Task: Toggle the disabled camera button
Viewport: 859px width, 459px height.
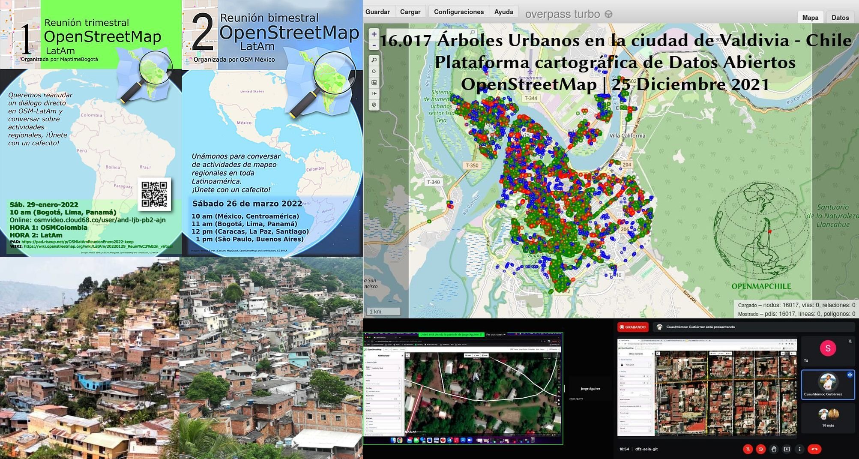Action: coord(760,449)
